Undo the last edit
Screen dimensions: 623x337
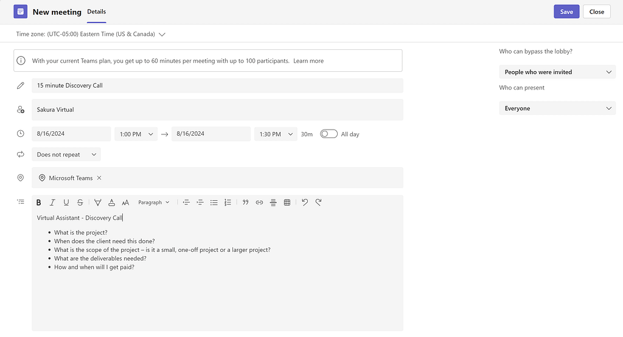point(305,203)
